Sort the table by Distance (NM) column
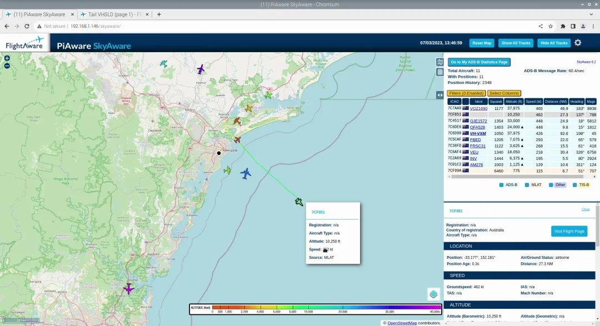The width and height of the screenshot is (600, 326). [x=556, y=102]
